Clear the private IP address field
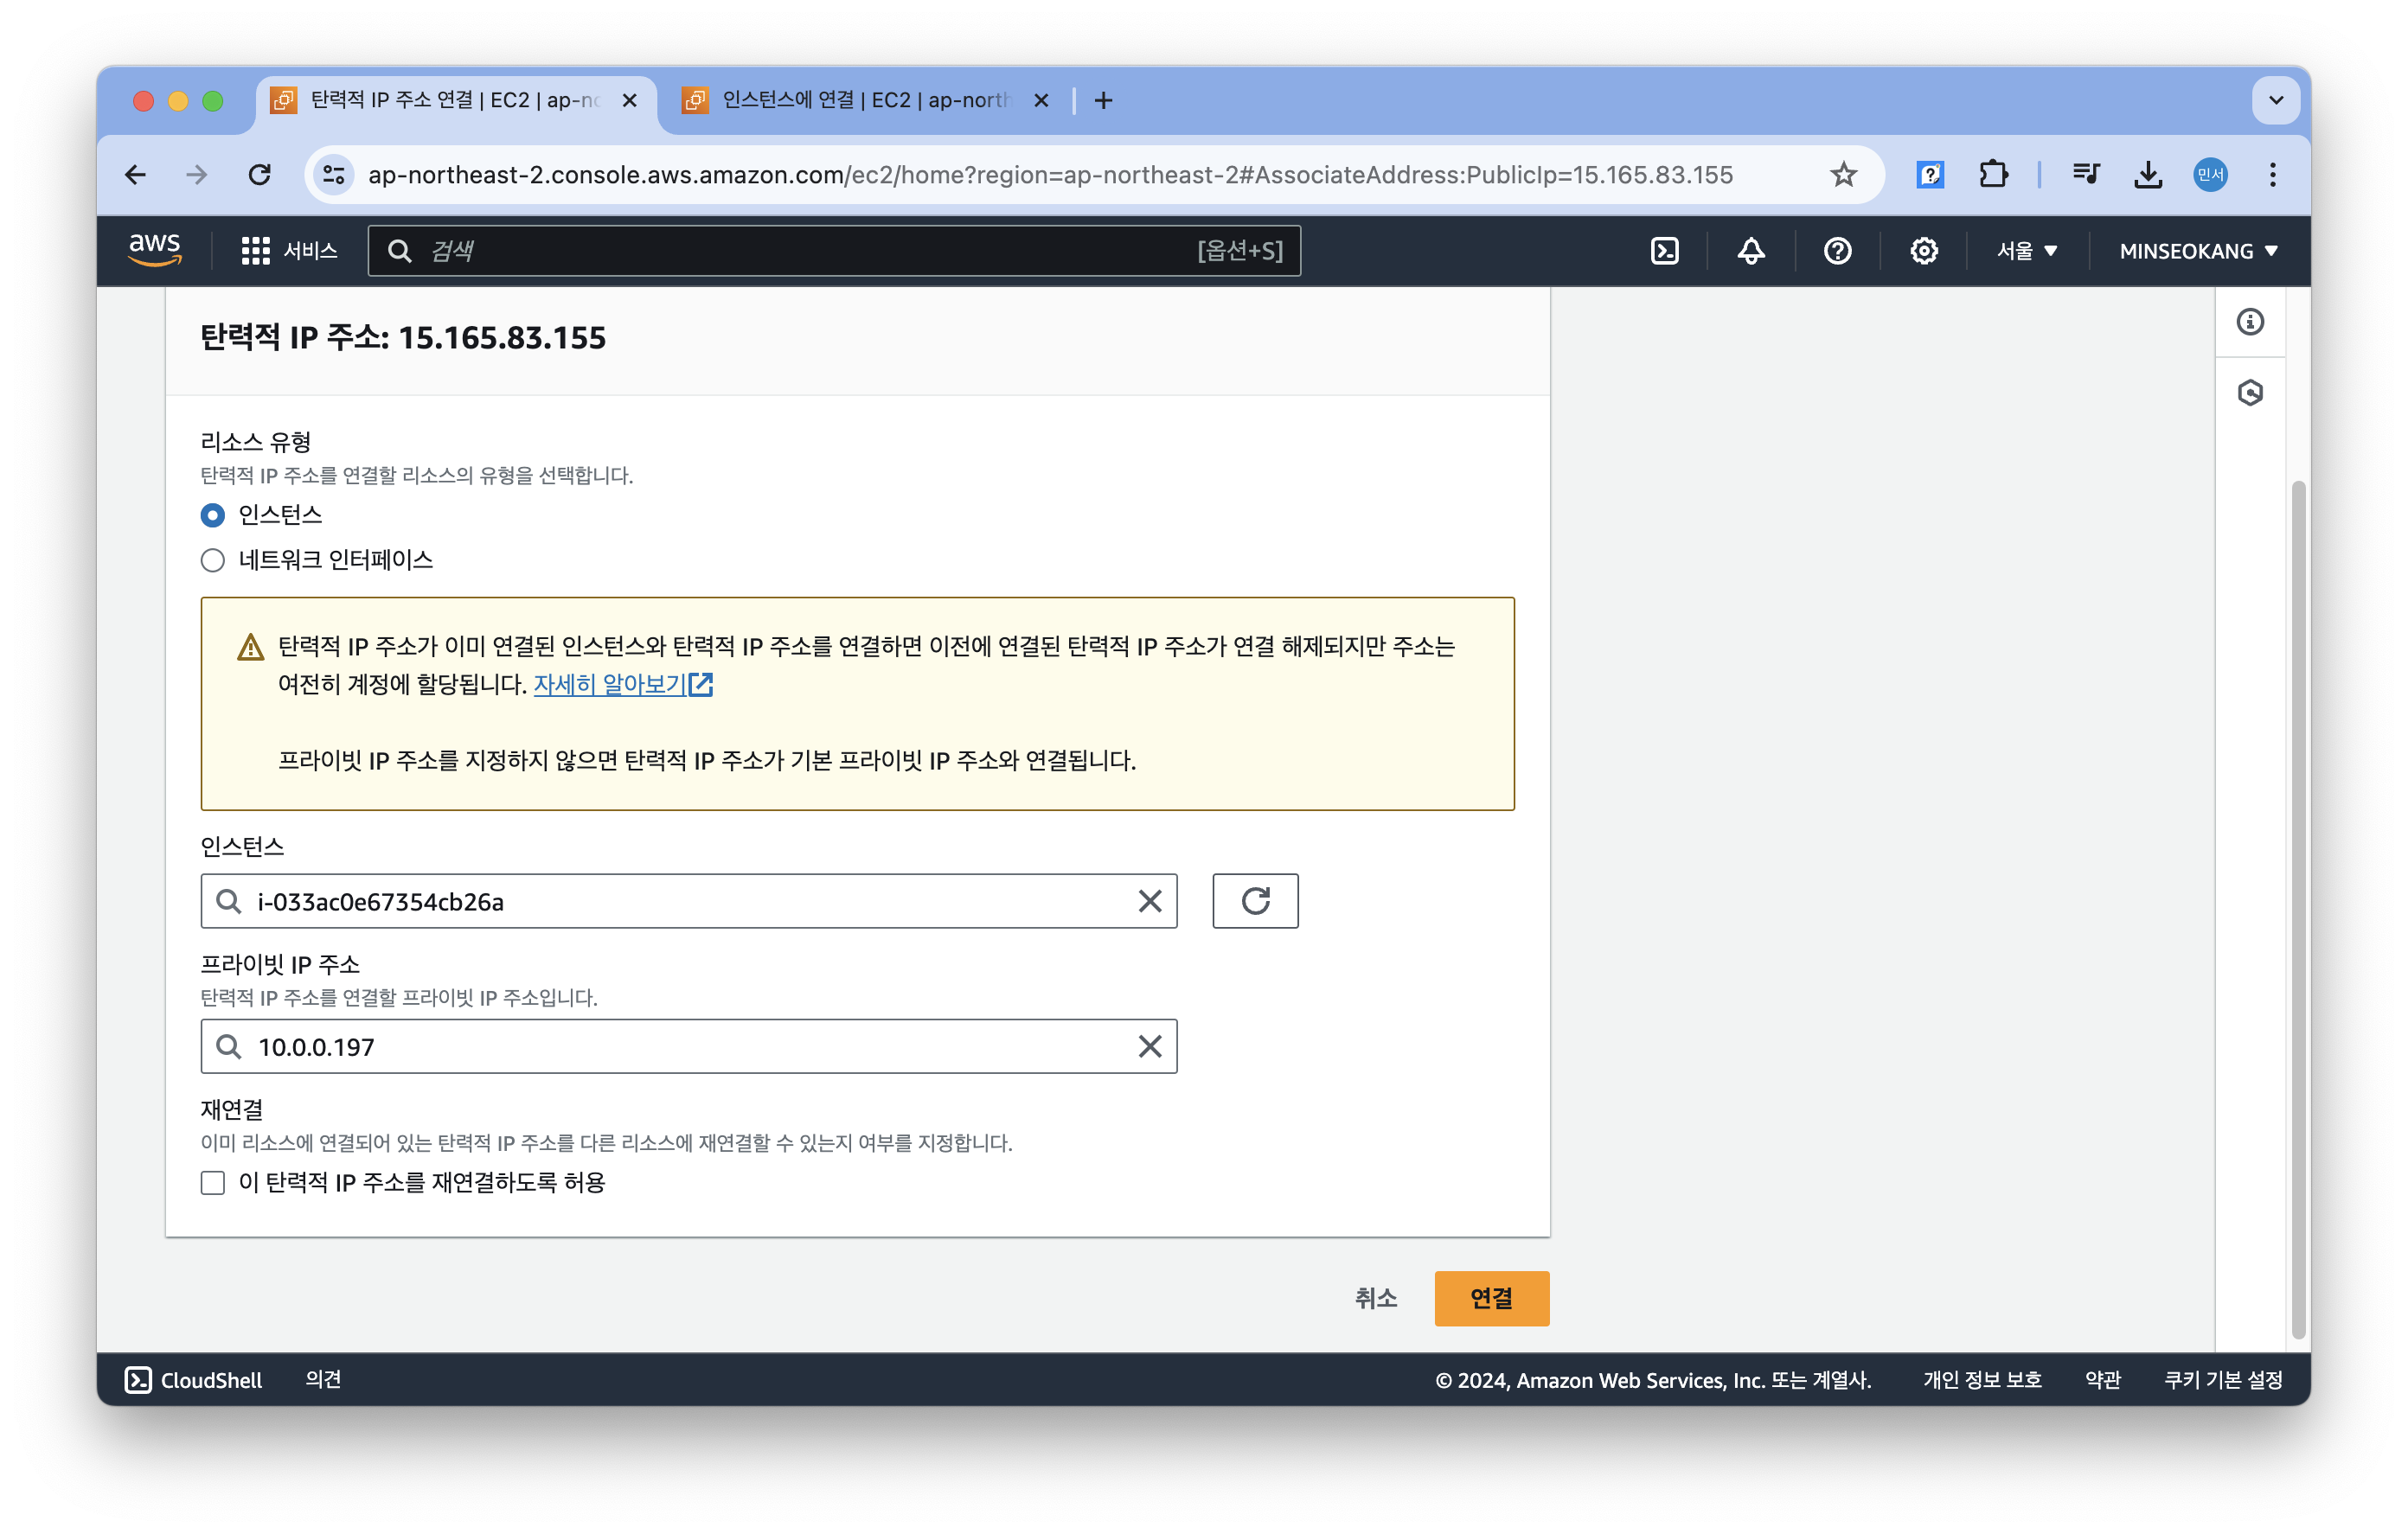Viewport: 2408px width, 1534px height. pyautogui.click(x=1149, y=1046)
